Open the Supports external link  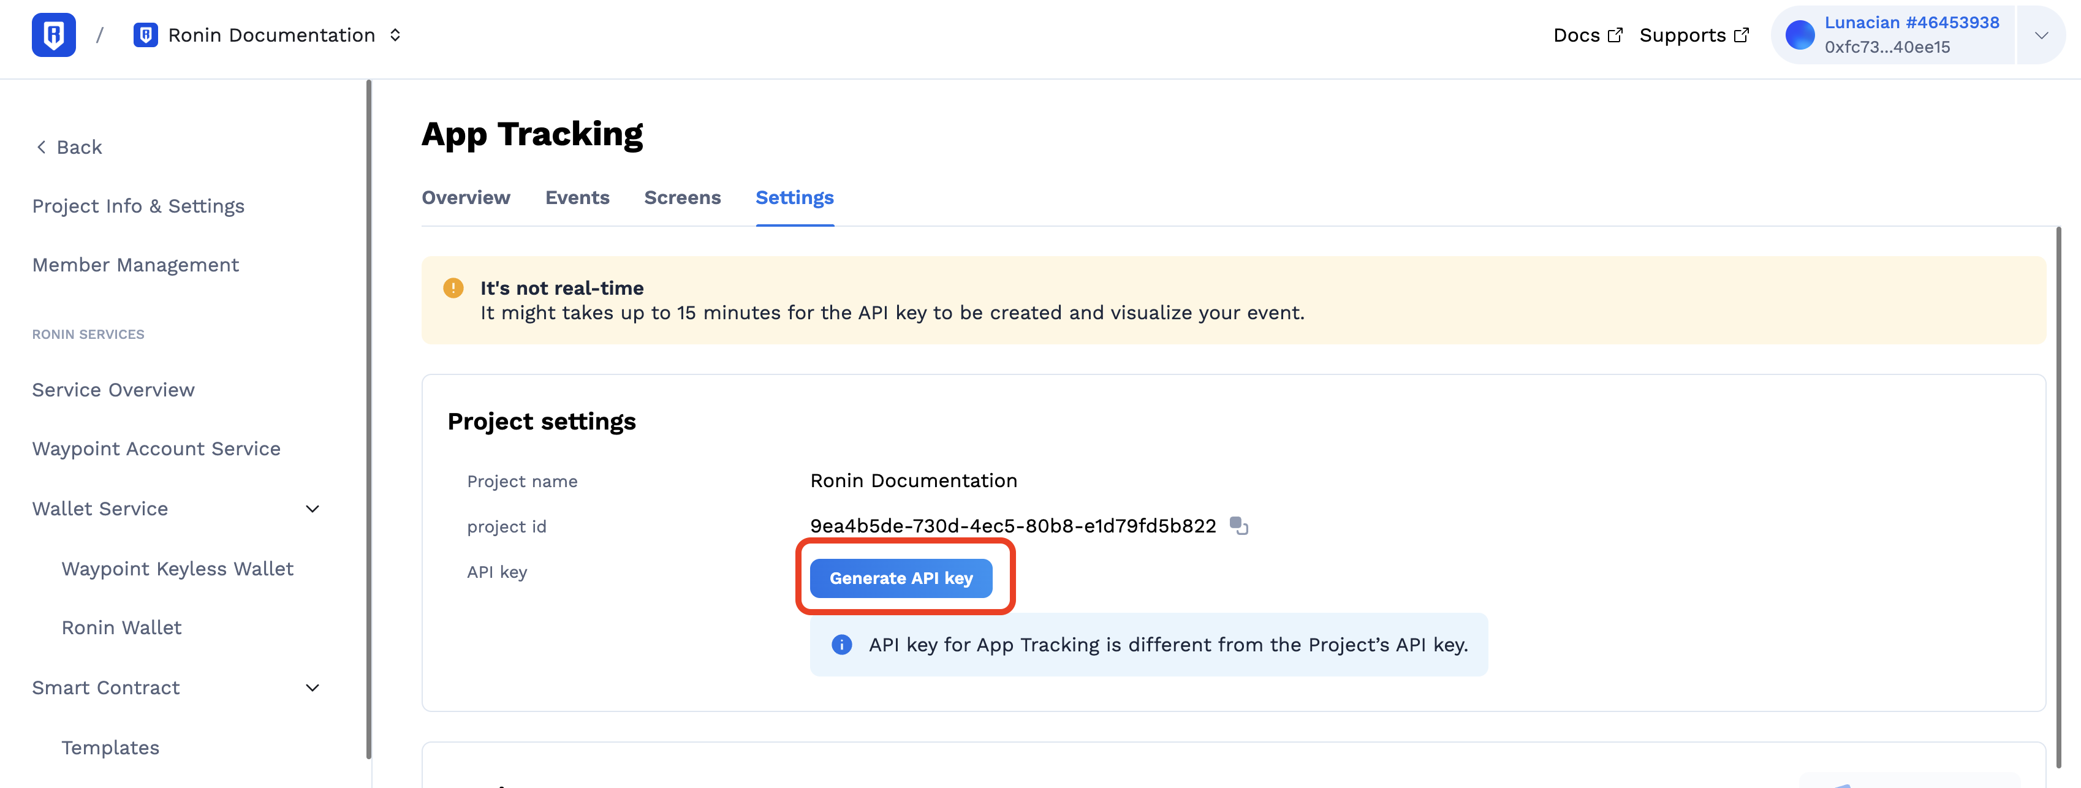coord(1693,35)
